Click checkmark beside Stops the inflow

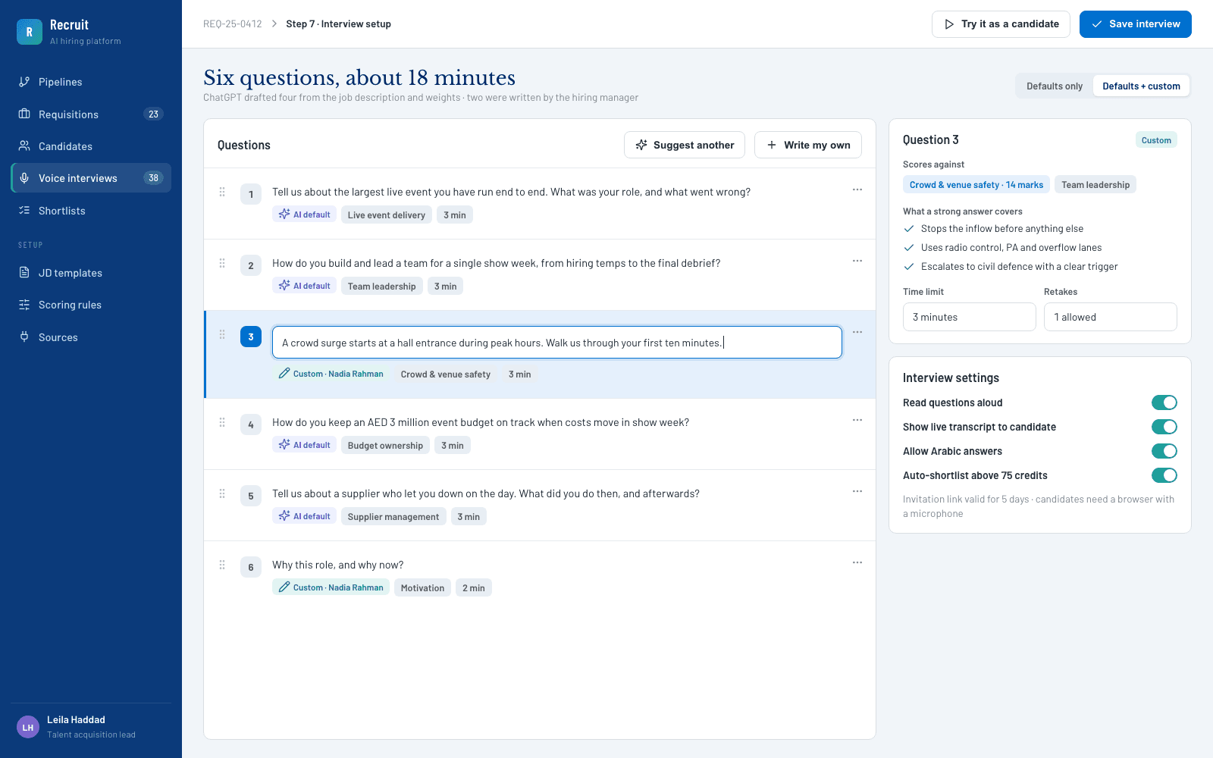click(909, 229)
